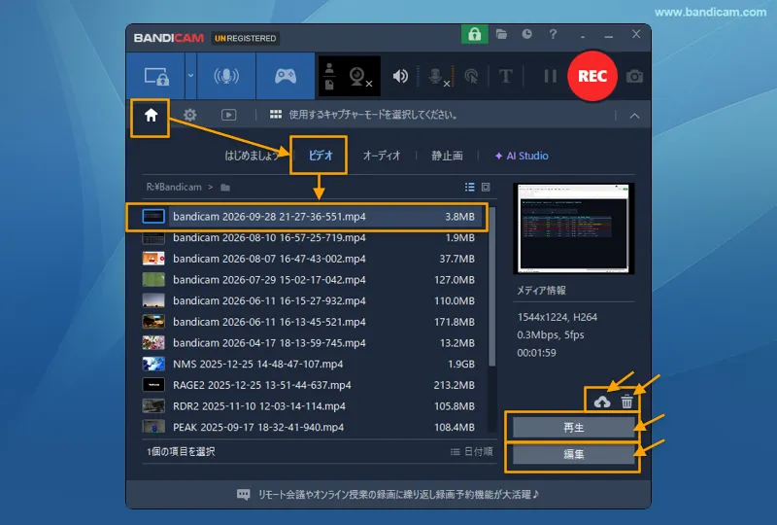Image resolution: width=777 pixels, height=525 pixels.
Task: Go to the Home tab icon
Action: (151, 115)
